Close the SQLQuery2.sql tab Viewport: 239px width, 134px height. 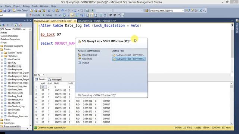click(75, 21)
